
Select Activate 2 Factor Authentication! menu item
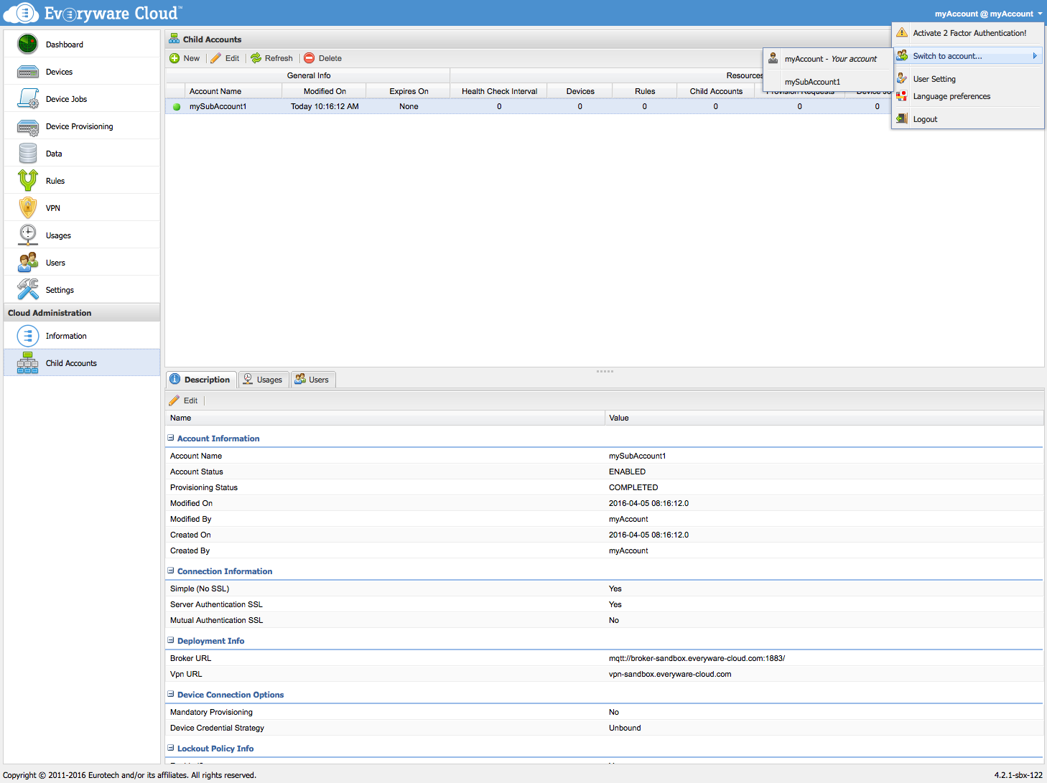[969, 33]
